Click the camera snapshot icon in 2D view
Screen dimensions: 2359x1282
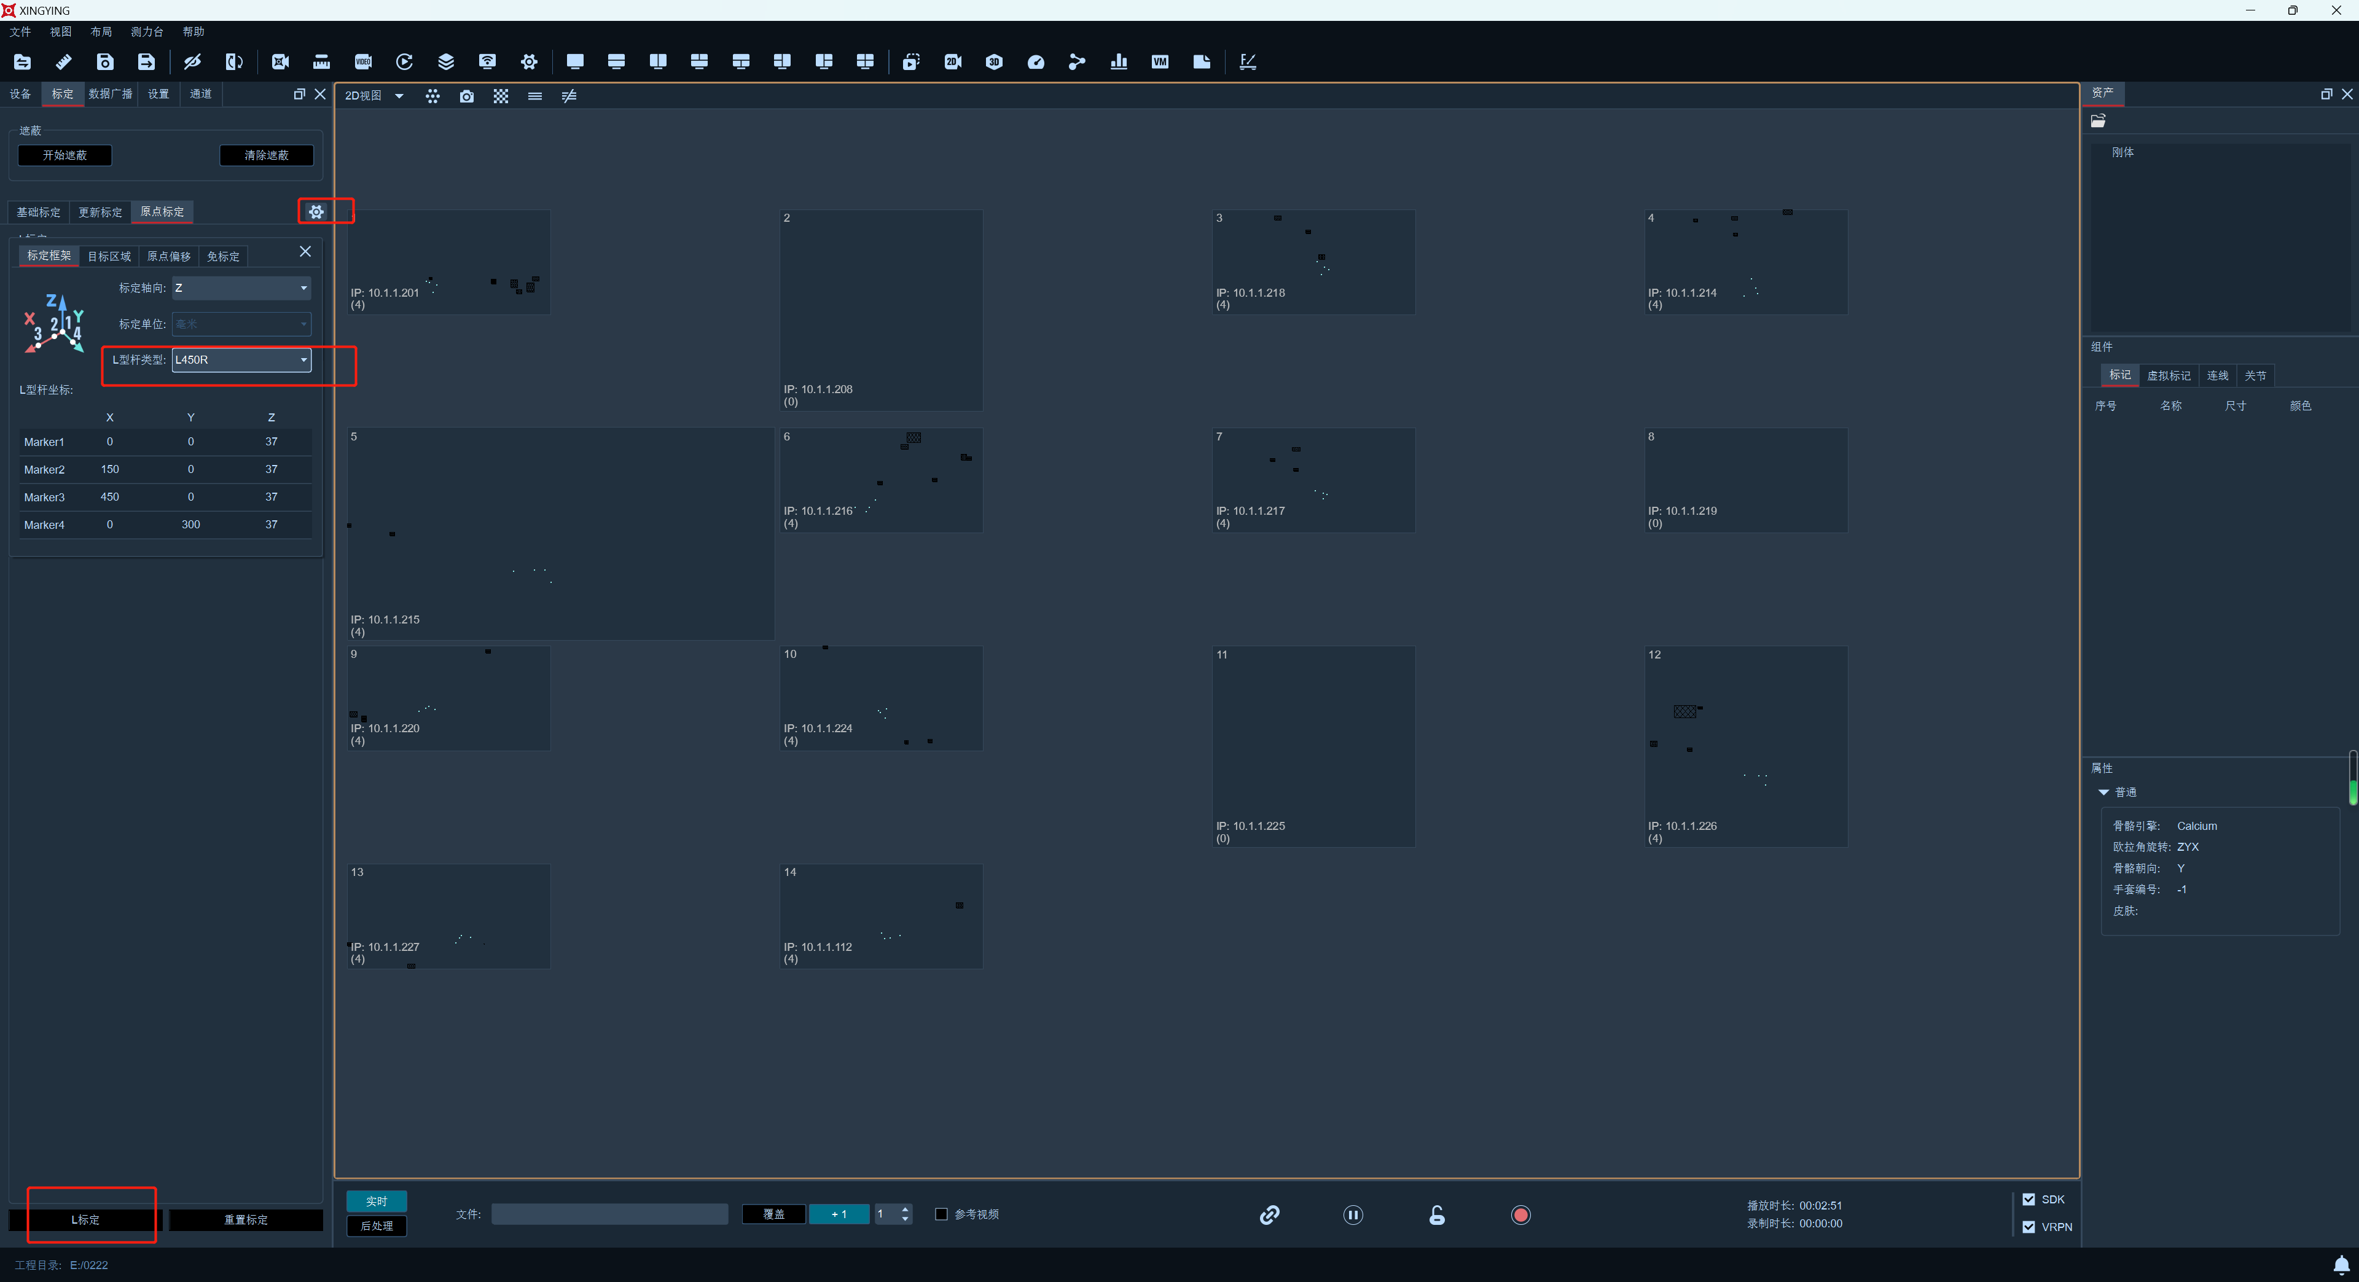[x=466, y=96]
